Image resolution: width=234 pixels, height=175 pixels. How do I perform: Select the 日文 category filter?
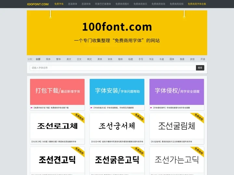(x=79, y=59)
